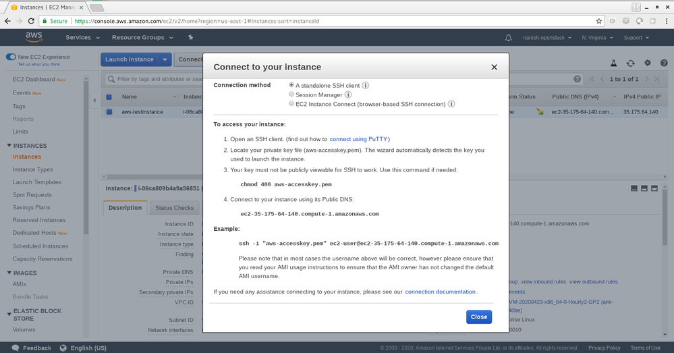Click info icon beside Session Manager
Viewport: 674px width, 353px height.
pyautogui.click(x=348, y=95)
